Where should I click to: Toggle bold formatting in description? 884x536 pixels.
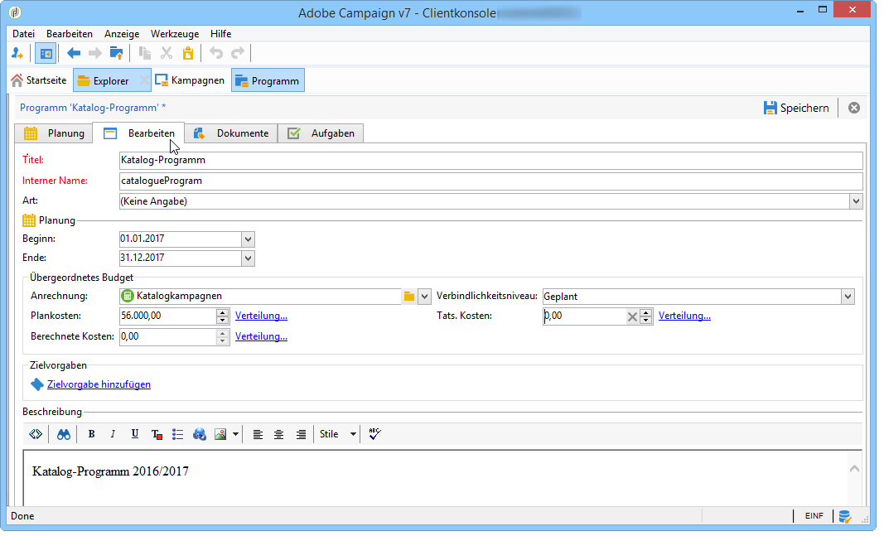click(x=91, y=435)
